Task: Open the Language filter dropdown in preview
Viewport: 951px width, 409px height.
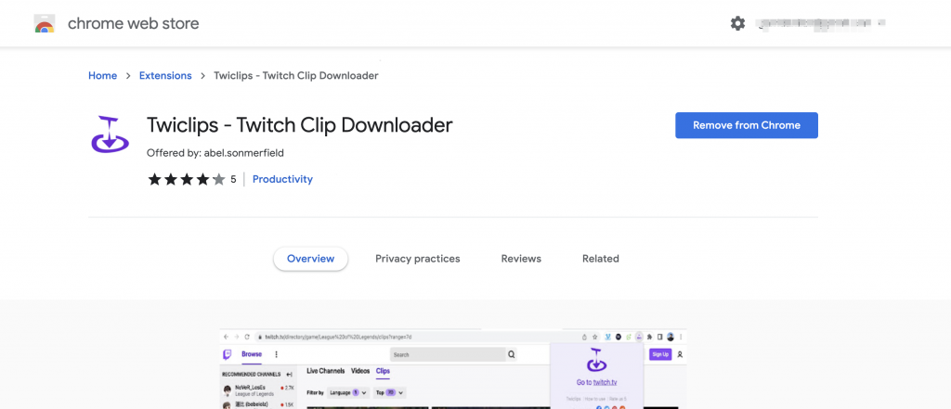Action: click(348, 392)
